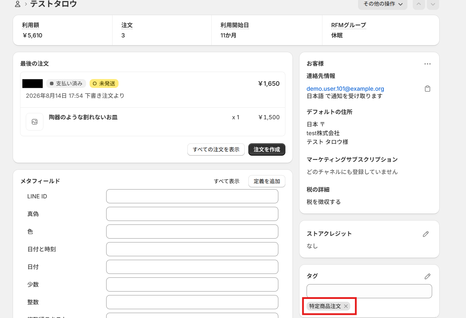Click the 真偽 metafield input
Image resolution: width=466 pixels, height=318 pixels.
(x=192, y=214)
